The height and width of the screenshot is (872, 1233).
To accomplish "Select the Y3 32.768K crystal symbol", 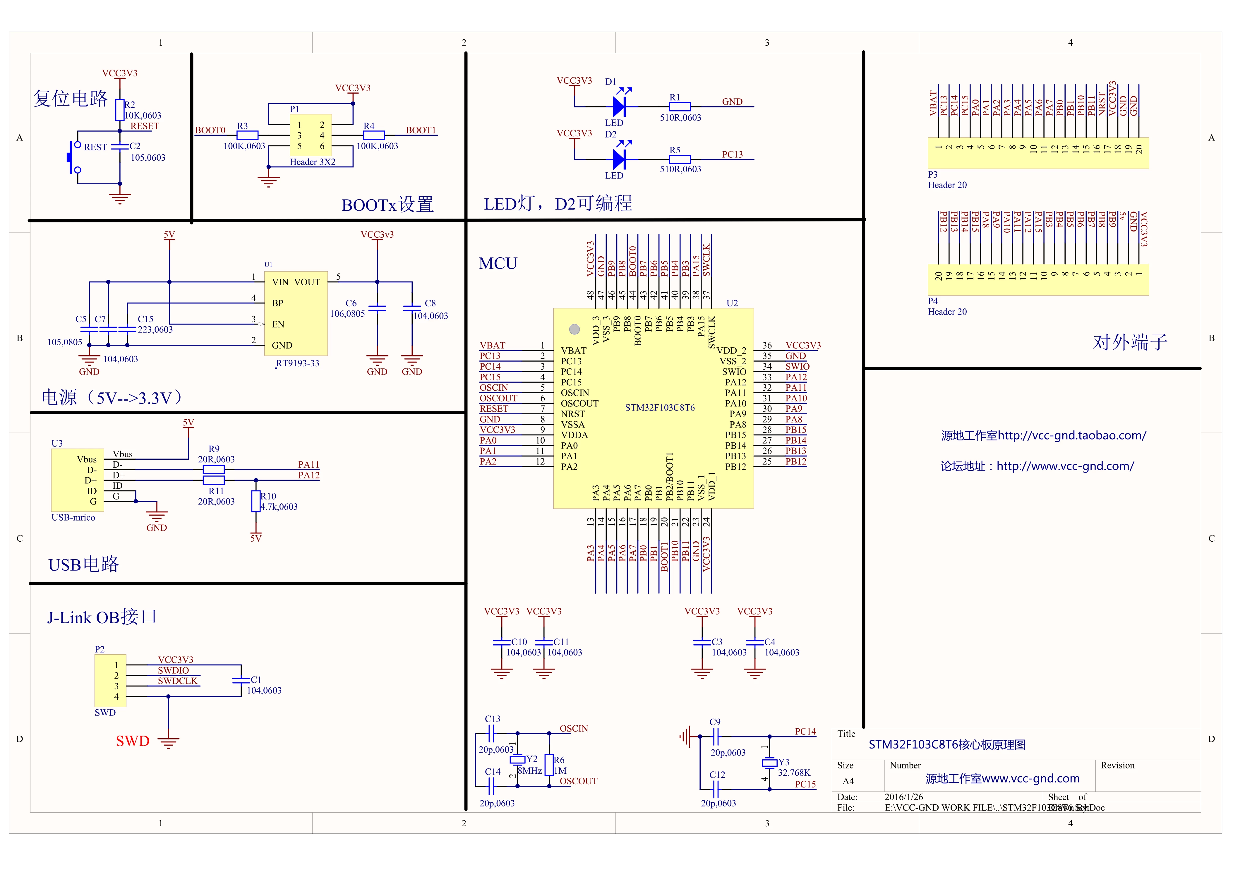I will coord(769,763).
